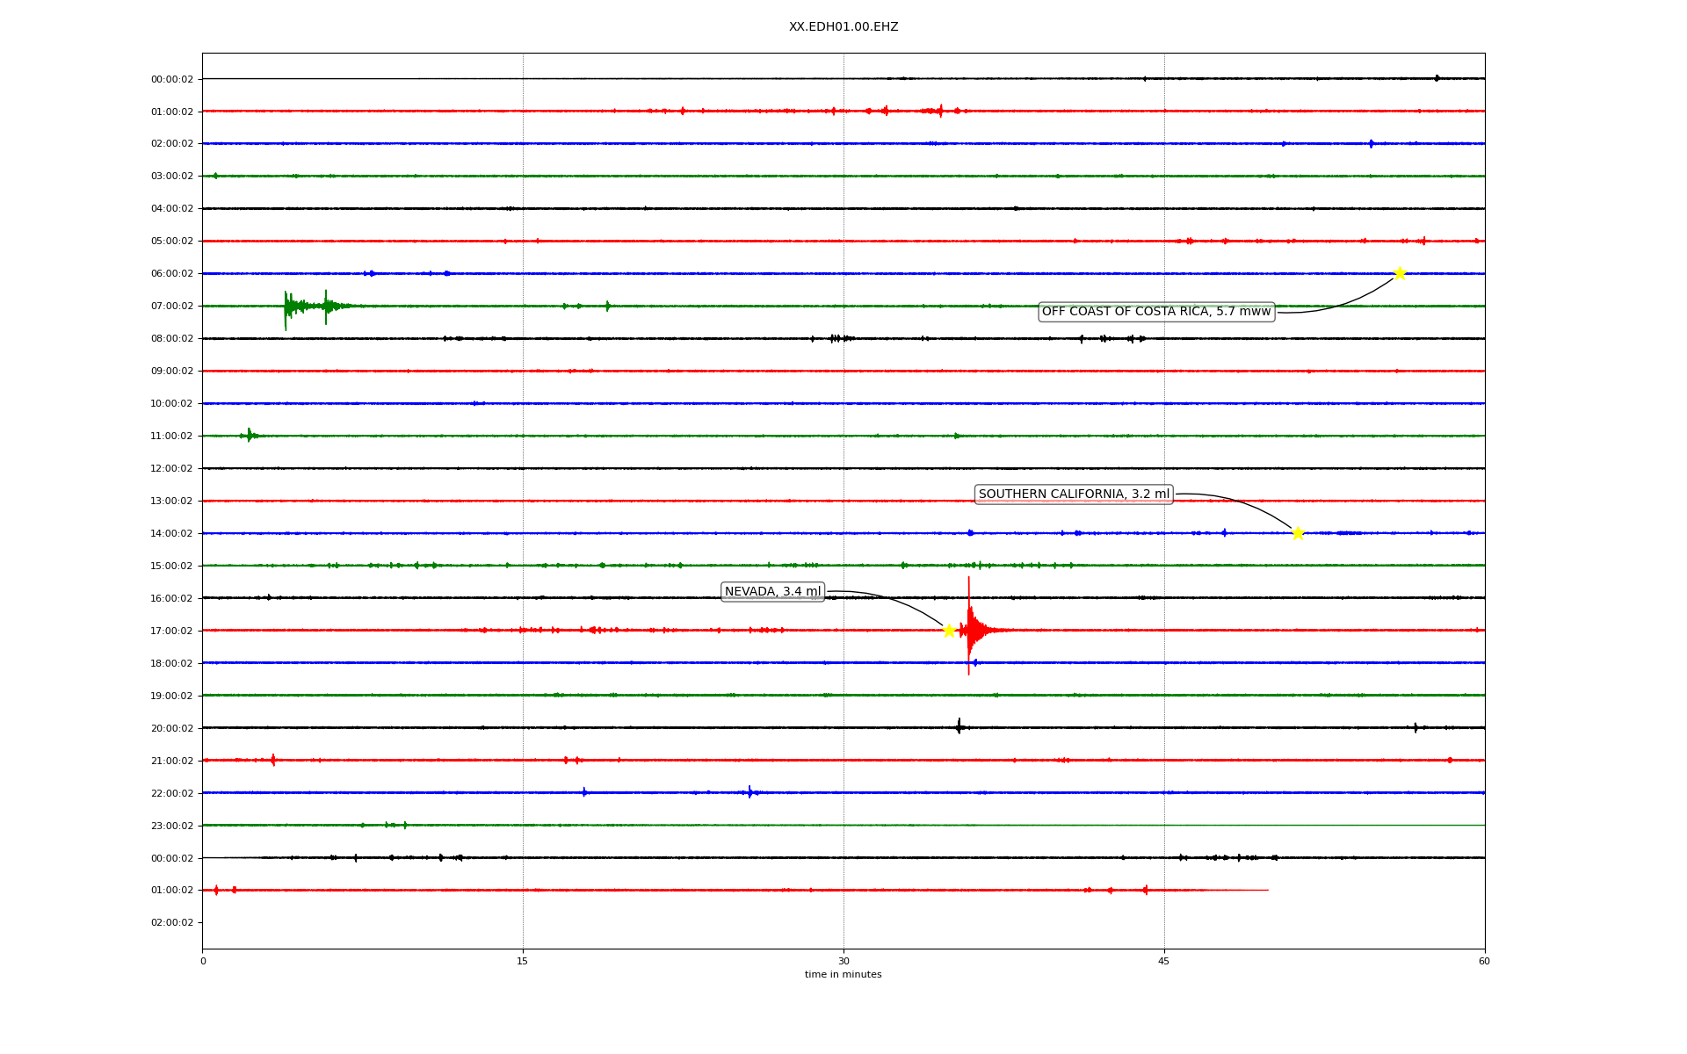Viewport: 1687px width, 1054px height.
Task: Click the yellow star on Southern California event
Action: click(1298, 533)
